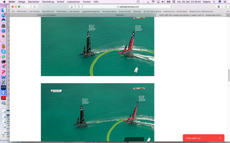Click the download/extension button in toolbar
This screenshot has width=230, height=143.
pyautogui.click(x=219, y=7)
